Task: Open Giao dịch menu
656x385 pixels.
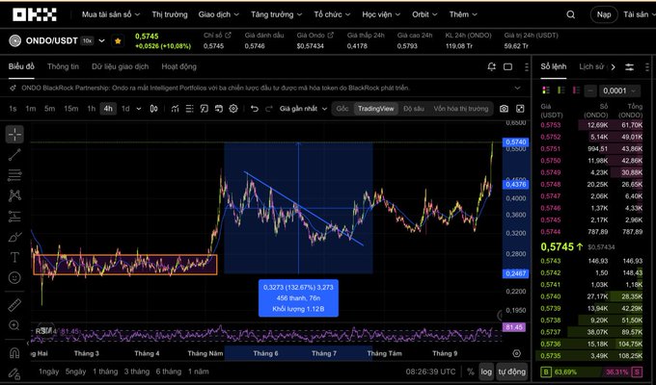Action: point(218,14)
